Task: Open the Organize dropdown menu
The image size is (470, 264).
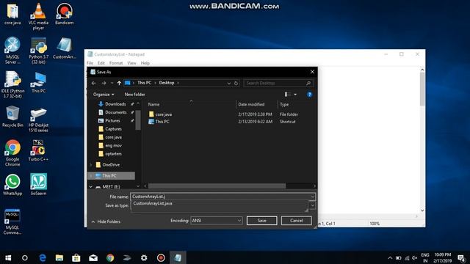Action: [x=104, y=95]
